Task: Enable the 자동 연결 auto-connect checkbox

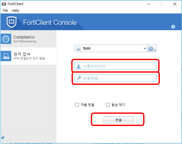Action: (77, 105)
